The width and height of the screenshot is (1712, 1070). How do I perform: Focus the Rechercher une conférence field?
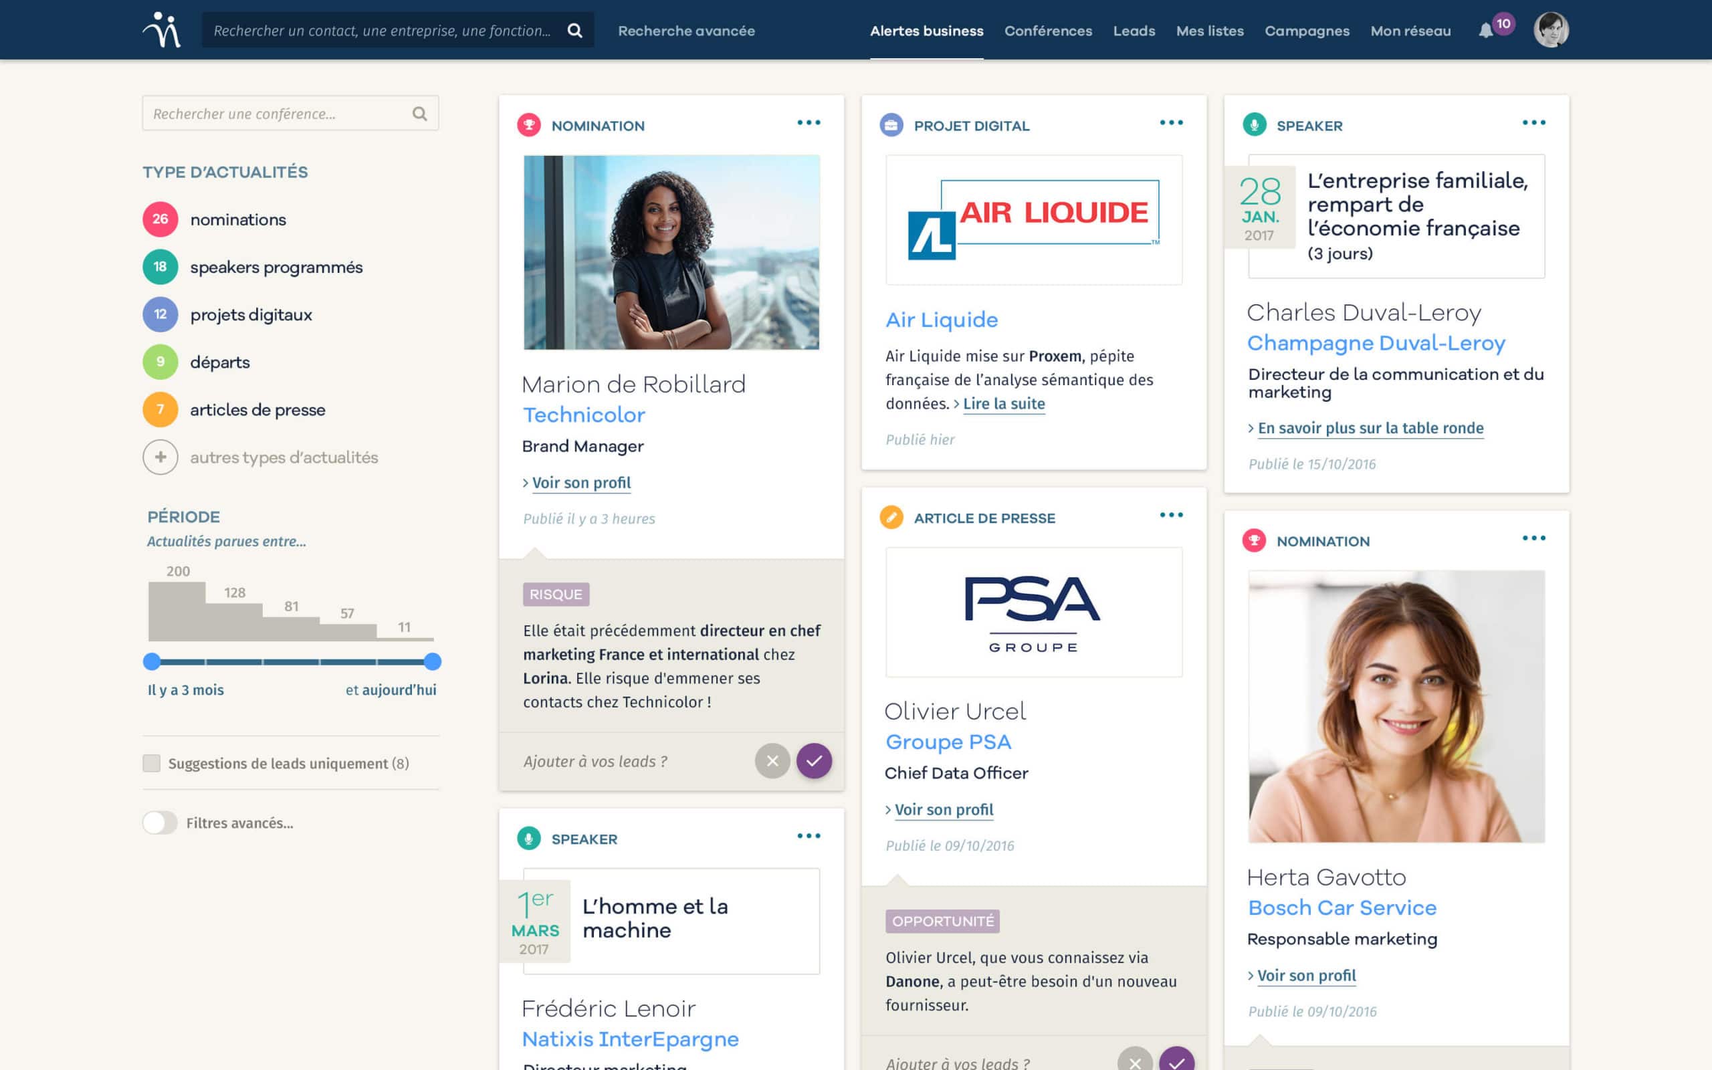coord(291,113)
